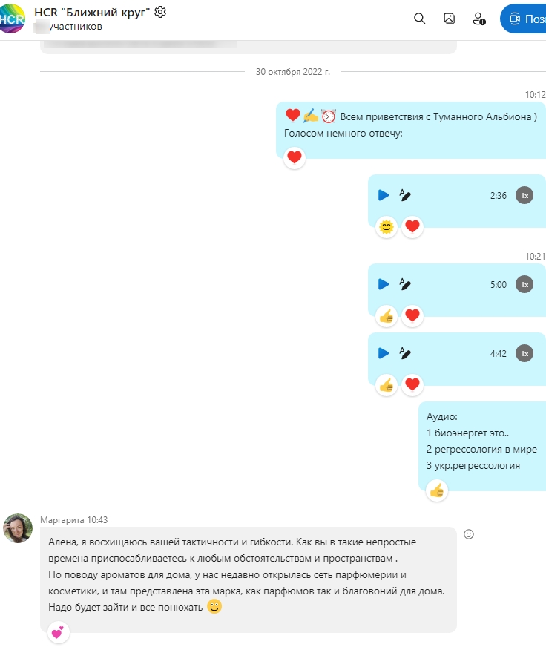Add a reaction to Маргарита's message
Image resolution: width=546 pixels, height=647 pixels.
pyautogui.click(x=469, y=534)
